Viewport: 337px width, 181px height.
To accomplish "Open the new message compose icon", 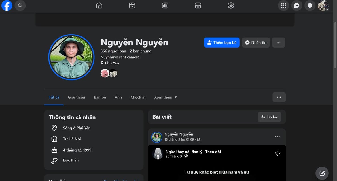I will [322, 173].
